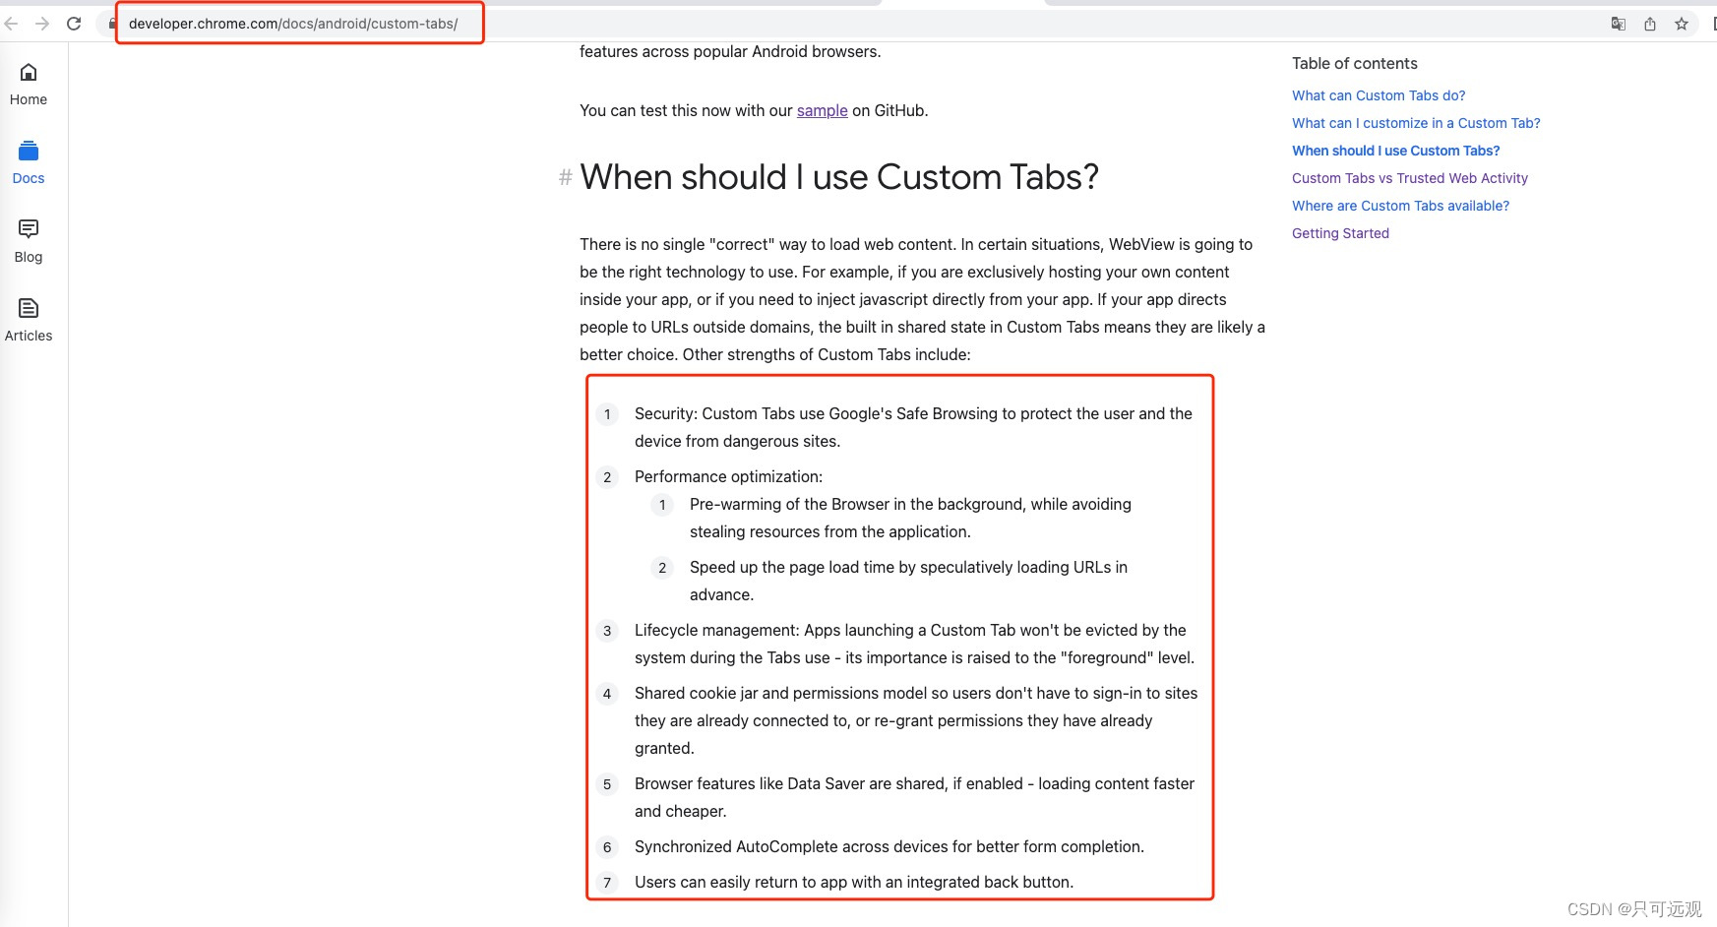Click 'Lifecycle management' list item

tap(914, 644)
